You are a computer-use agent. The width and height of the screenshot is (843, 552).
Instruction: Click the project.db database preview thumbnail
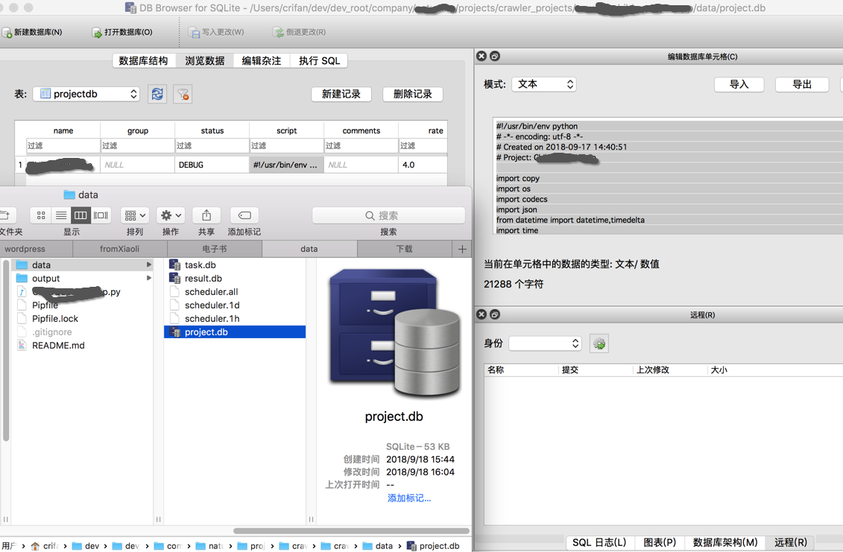point(394,333)
